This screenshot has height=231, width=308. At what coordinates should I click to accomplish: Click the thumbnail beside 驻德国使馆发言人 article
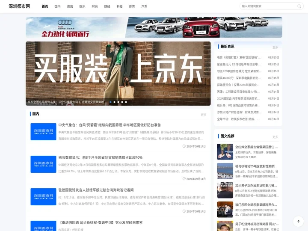[43, 197]
